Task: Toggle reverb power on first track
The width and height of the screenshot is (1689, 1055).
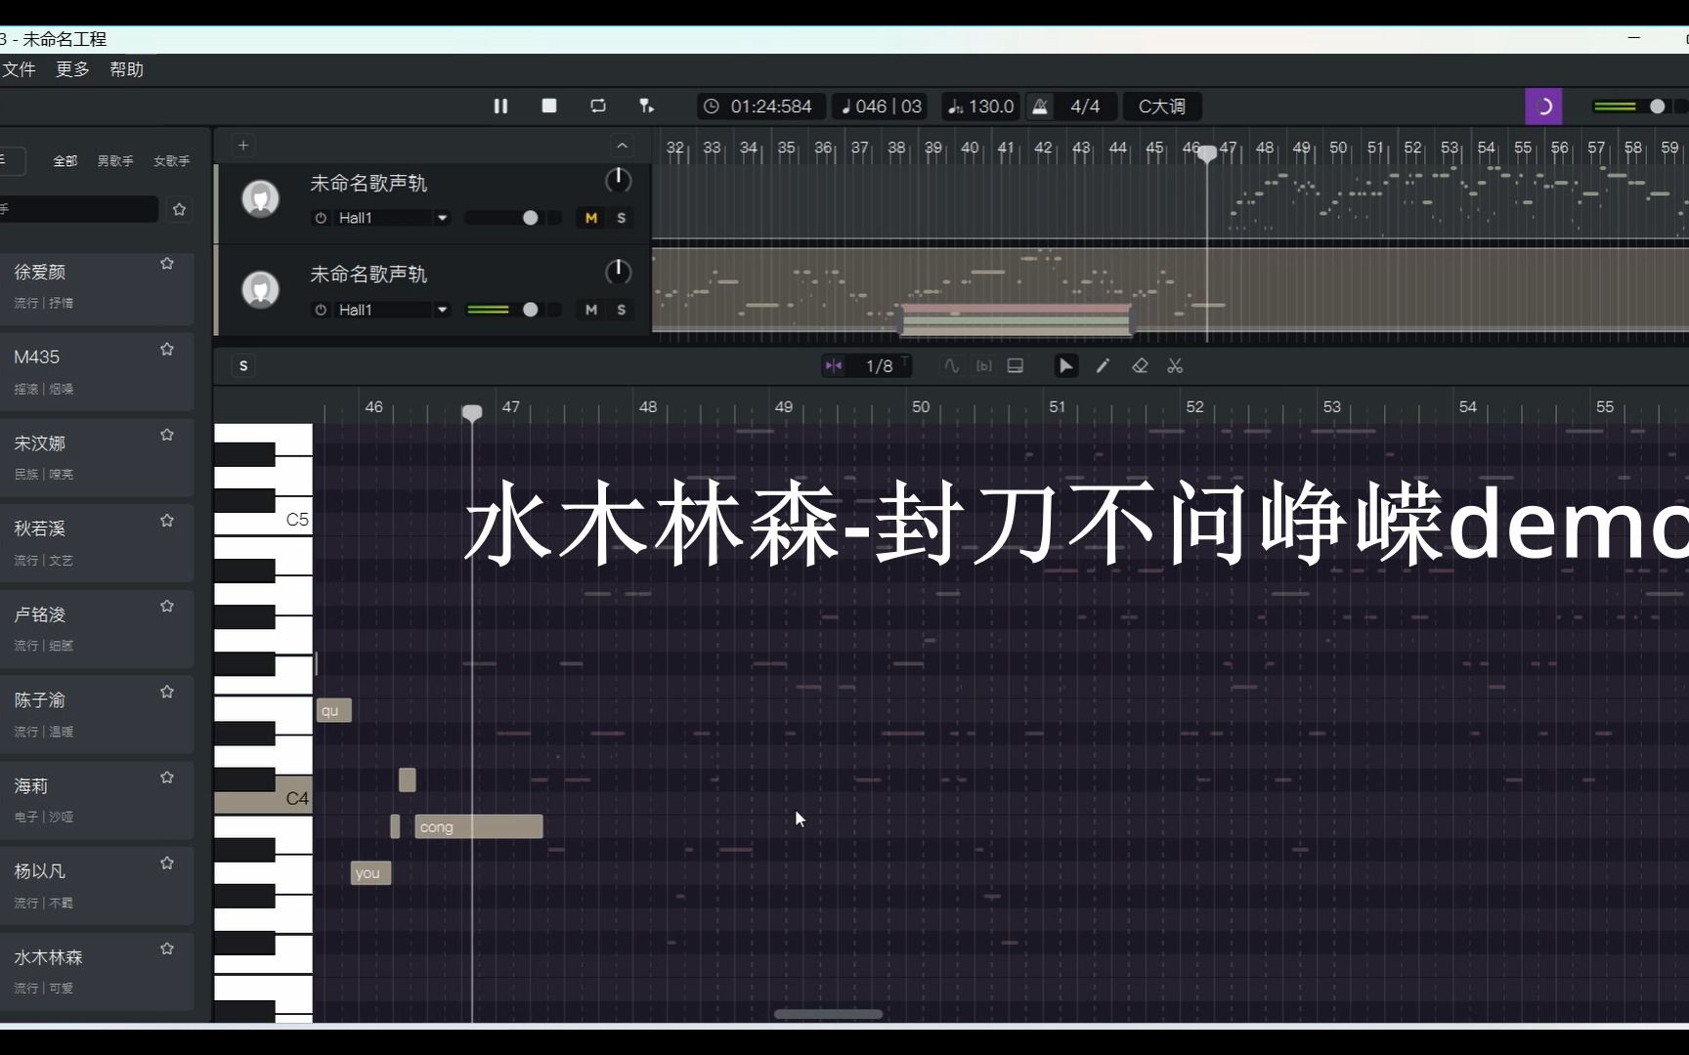Action: (321, 218)
